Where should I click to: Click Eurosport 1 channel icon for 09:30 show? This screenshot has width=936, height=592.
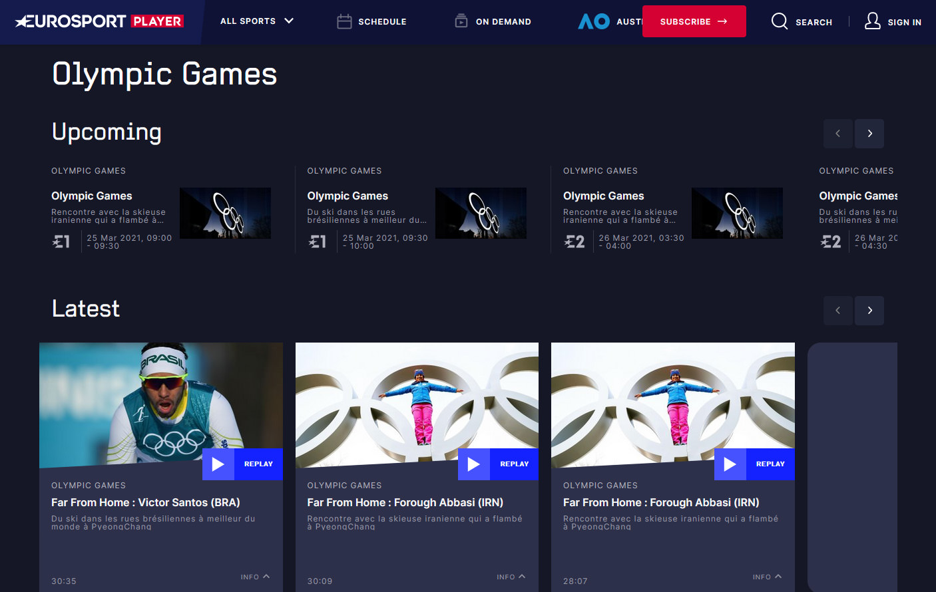318,241
